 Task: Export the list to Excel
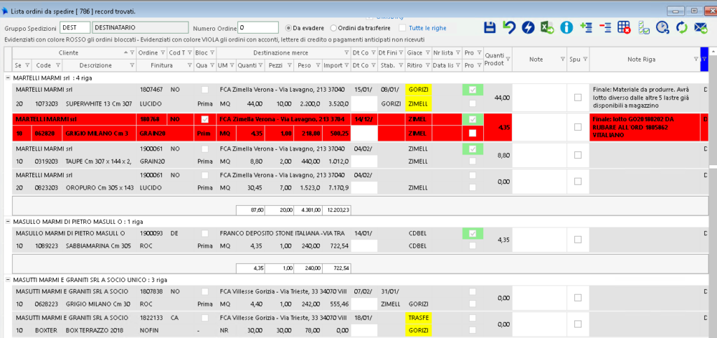(x=548, y=28)
